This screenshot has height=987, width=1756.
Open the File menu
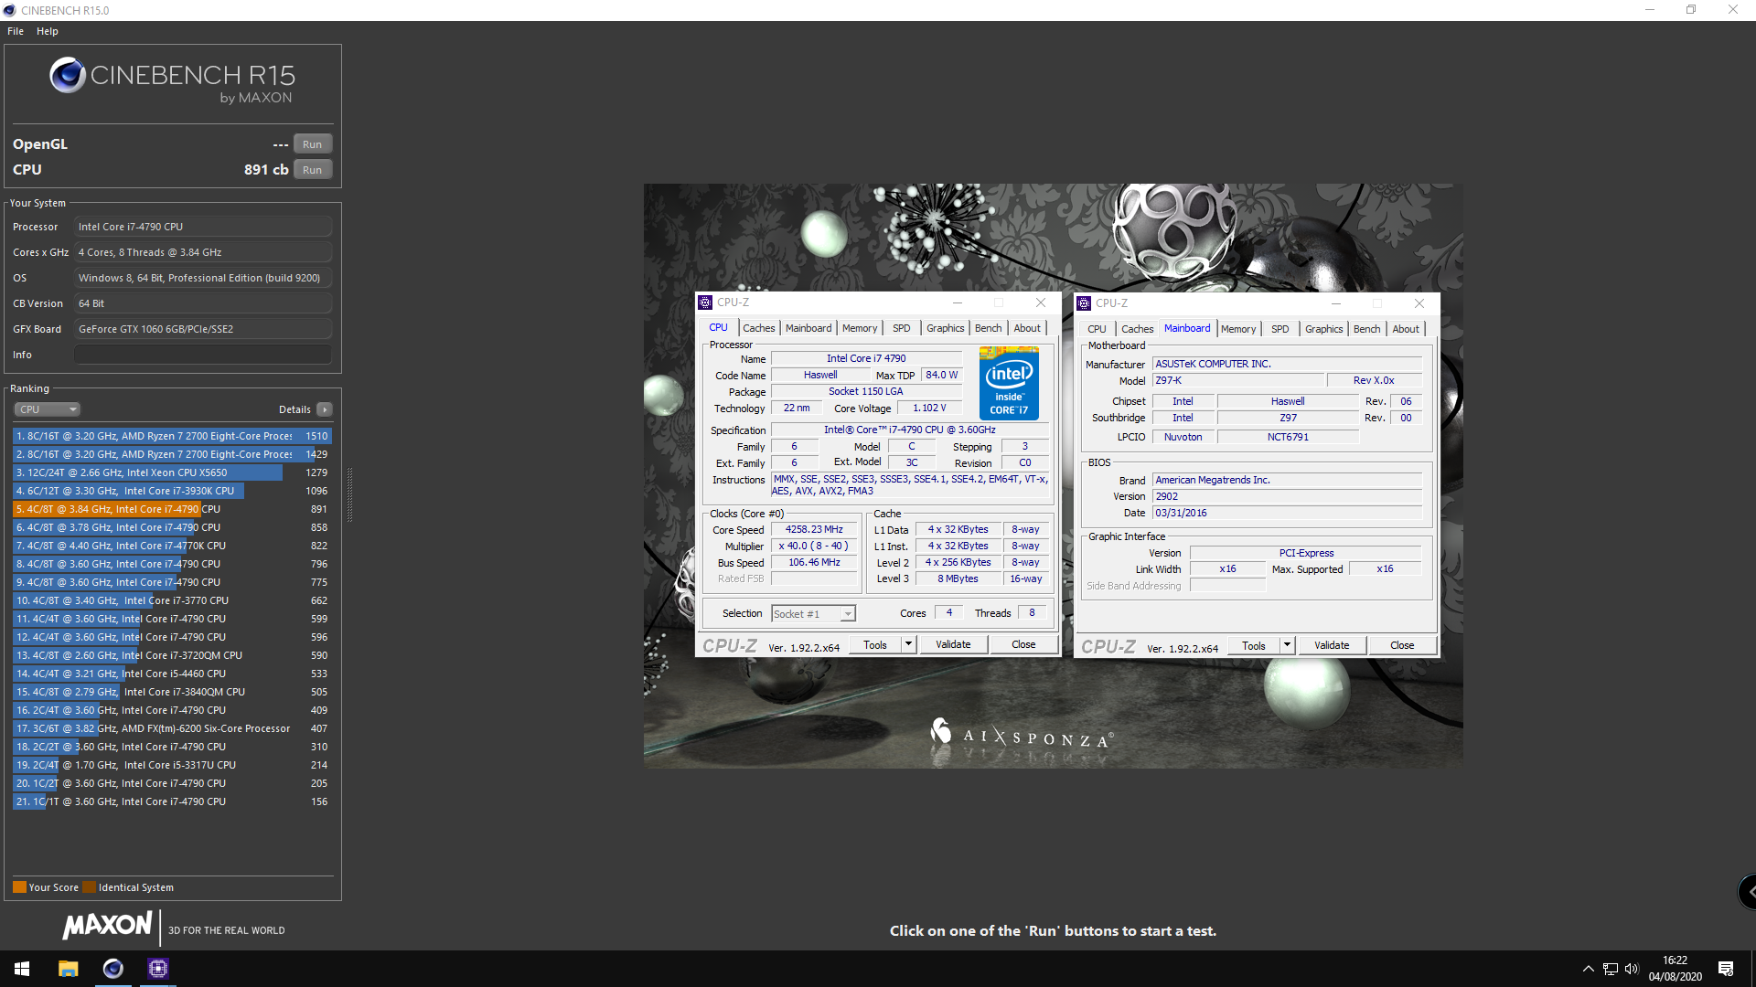(x=16, y=31)
